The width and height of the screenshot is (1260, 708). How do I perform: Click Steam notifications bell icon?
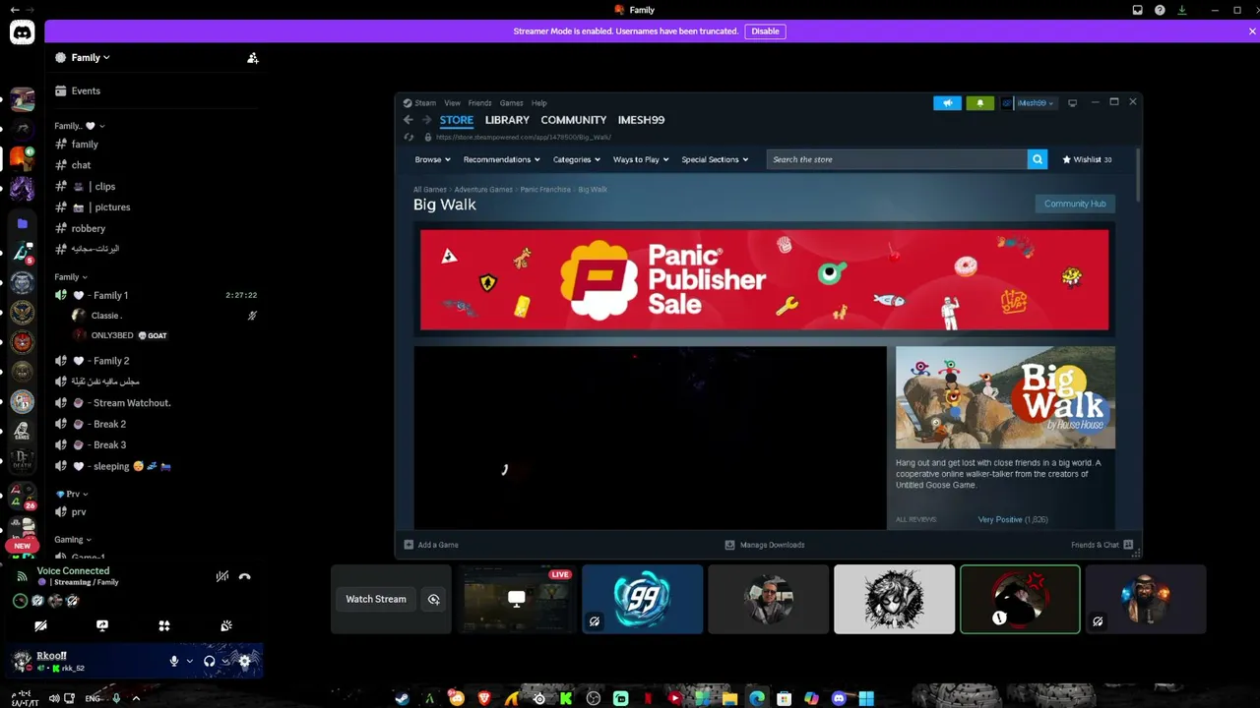[980, 103]
